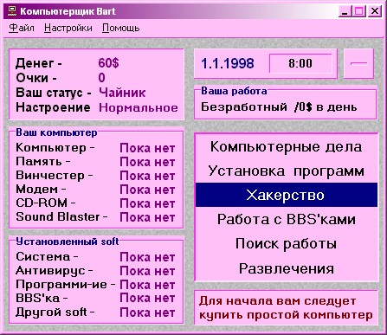Click the Sound Blaster row value Пока нет

click(147, 217)
